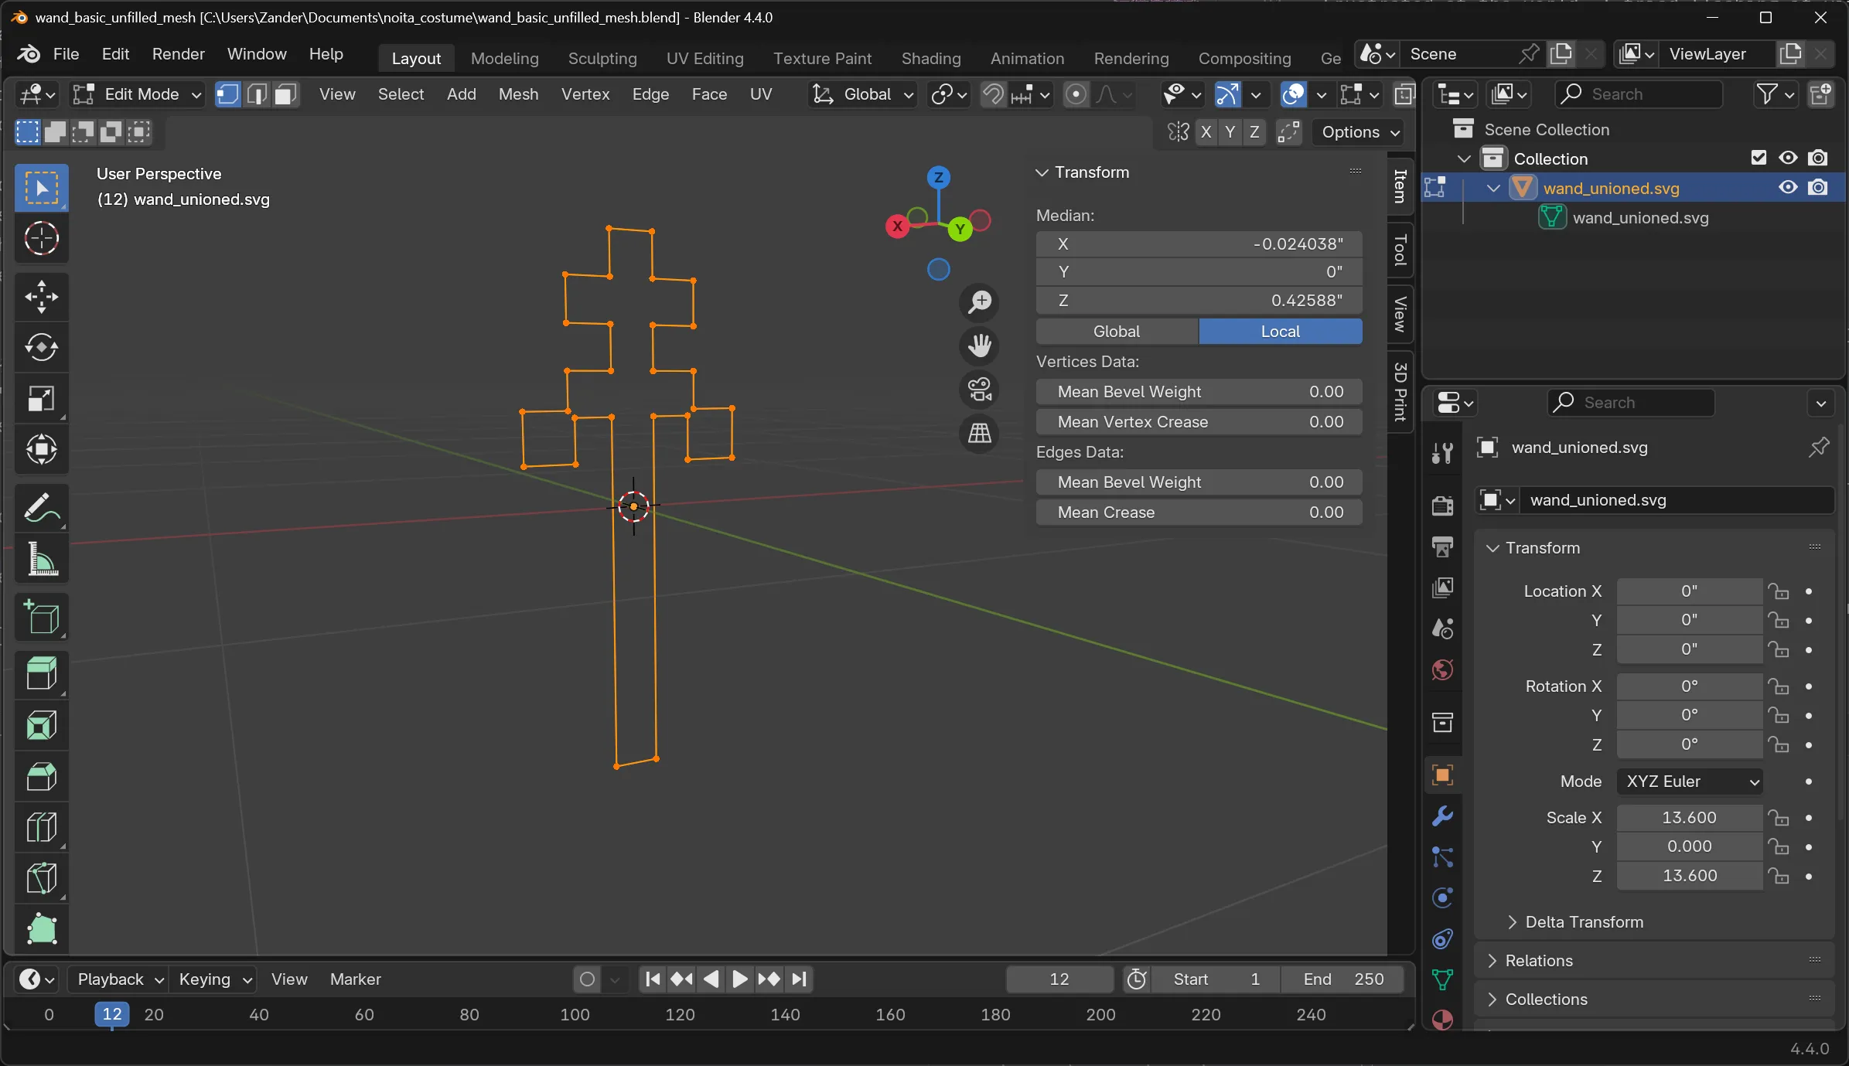The height and width of the screenshot is (1066, 1849).
Task: Switch Median coordinates to Global
Action: coord(1116,331)
